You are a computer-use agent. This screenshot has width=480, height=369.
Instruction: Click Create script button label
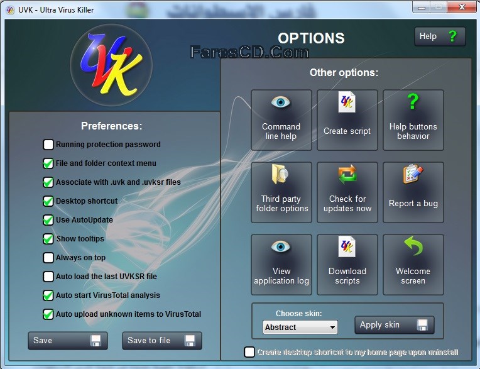(347, 131)
